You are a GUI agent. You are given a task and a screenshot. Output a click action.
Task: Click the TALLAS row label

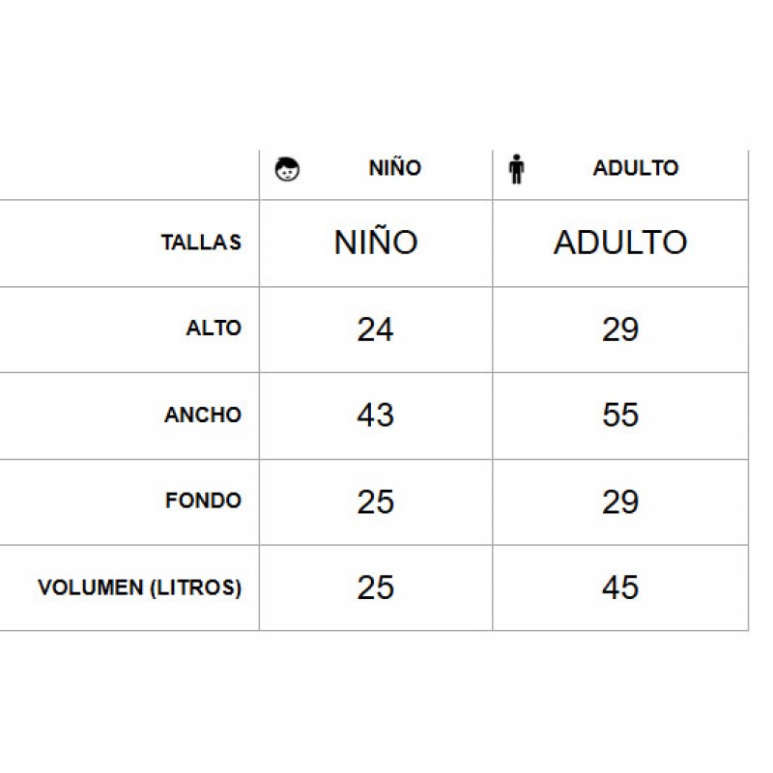pyautogui.click(x=201, y=243)
